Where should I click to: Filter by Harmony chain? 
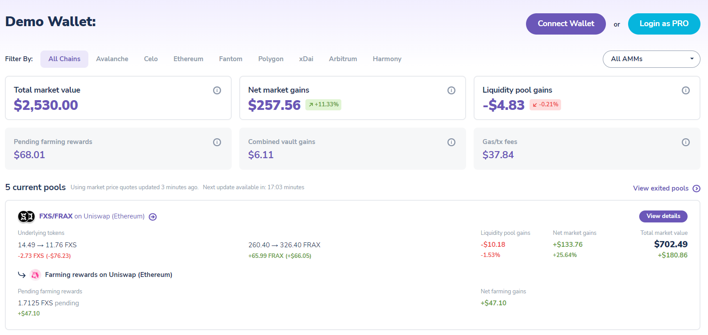coord(387,59)
